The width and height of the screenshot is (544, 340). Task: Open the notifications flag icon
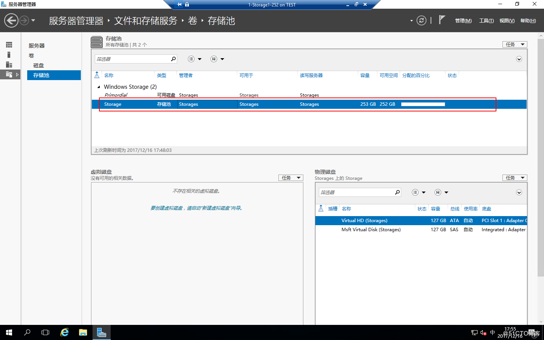[x=442, y=20]
